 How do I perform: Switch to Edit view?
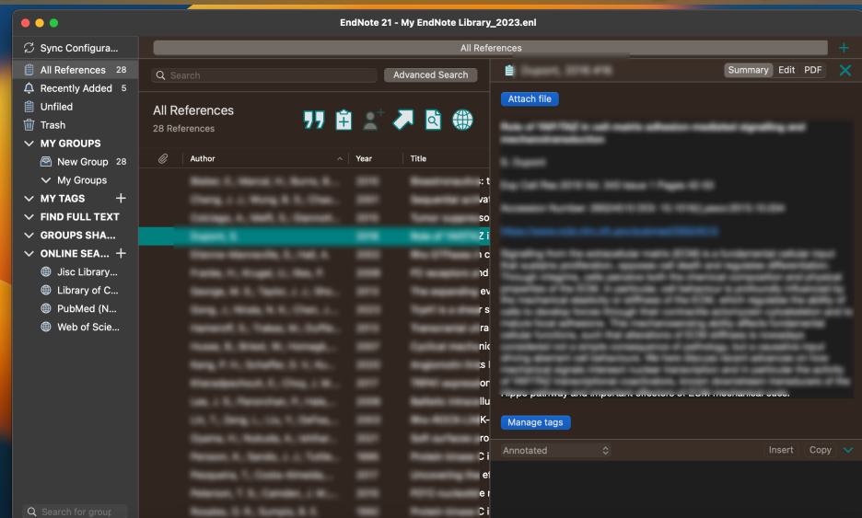(x=786, y=70)
